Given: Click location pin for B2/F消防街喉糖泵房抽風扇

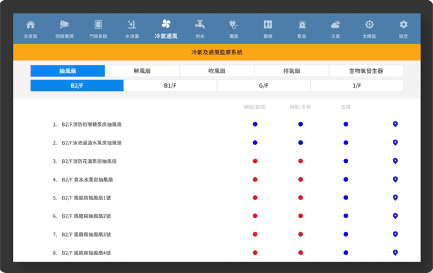Looking at the screenshot, I should [x=395, y=124].
